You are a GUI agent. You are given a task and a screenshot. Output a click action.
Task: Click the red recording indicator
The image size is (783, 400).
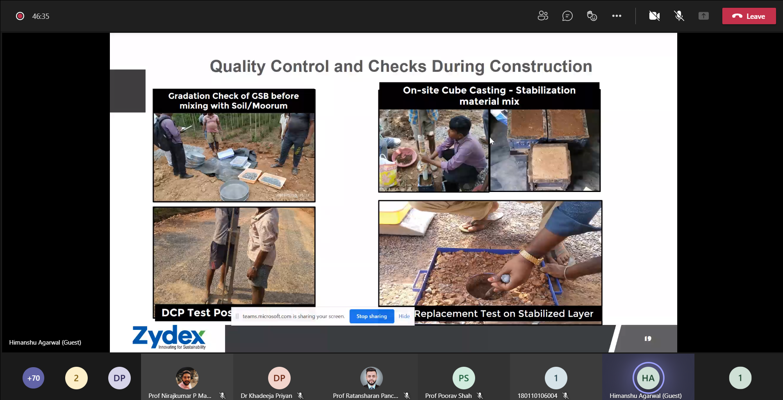click(x=20, y=16)
